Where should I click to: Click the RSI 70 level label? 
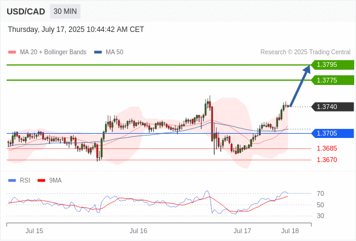coord(320,193)
